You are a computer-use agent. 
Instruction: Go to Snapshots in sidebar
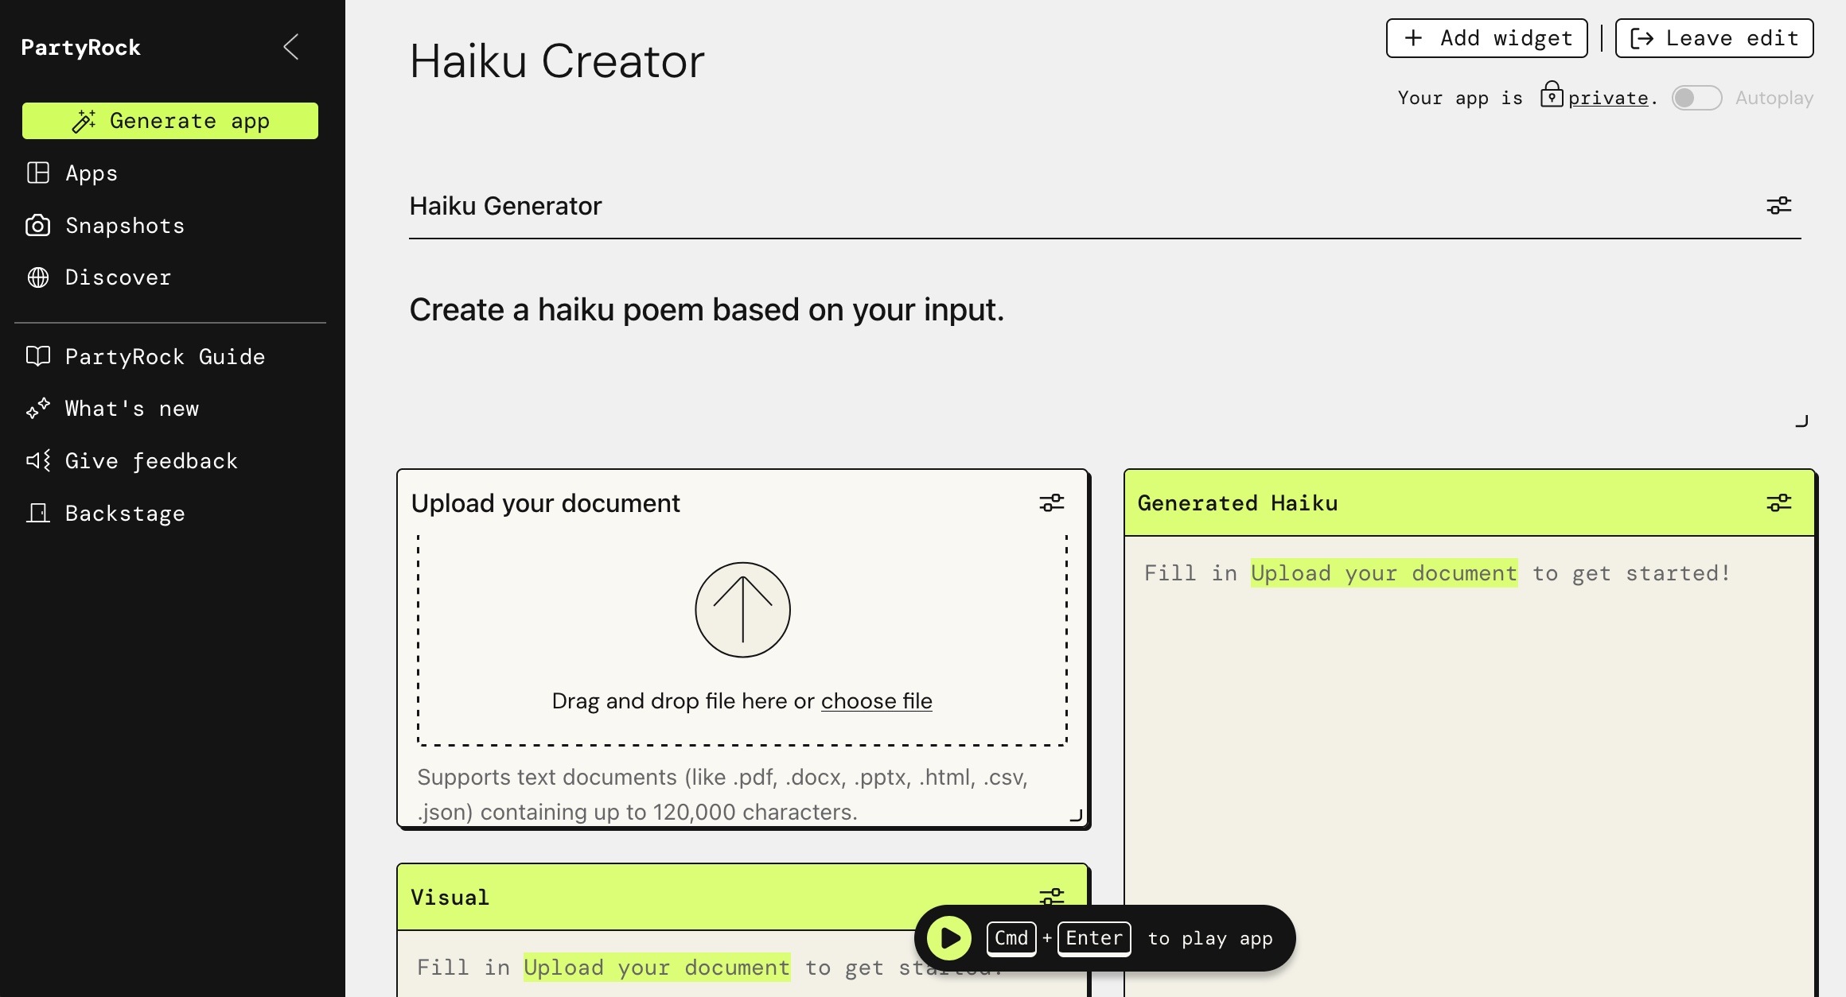(x=124, y=226)
